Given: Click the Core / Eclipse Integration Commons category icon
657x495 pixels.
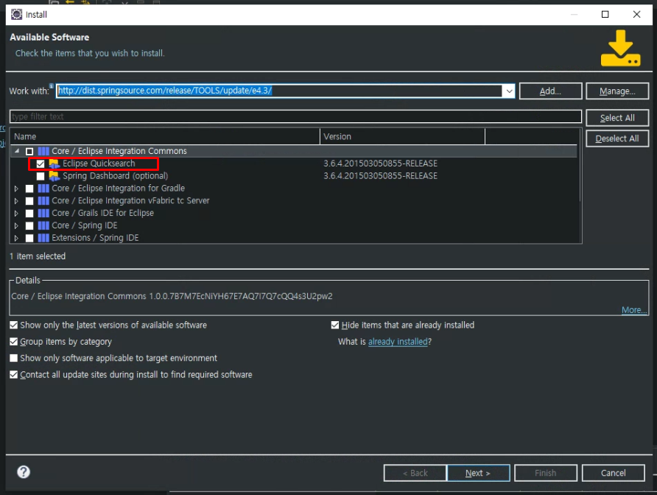Looking at the screenshot, I should pyautogui.click(x=43, y=151).
